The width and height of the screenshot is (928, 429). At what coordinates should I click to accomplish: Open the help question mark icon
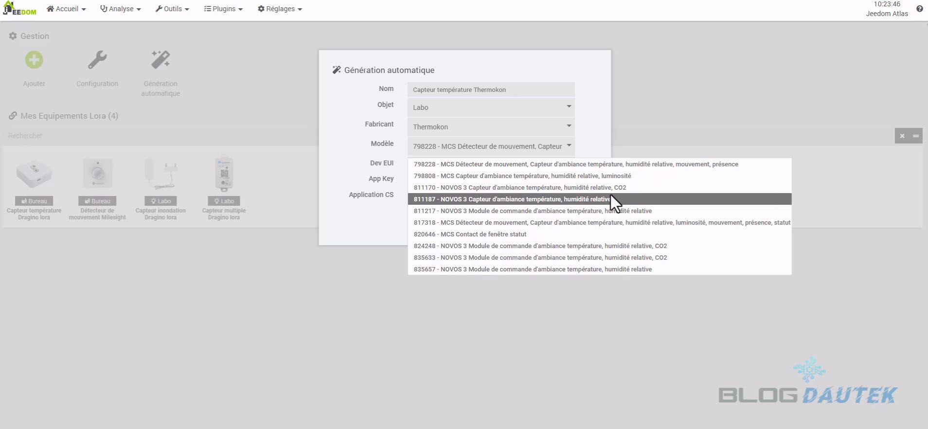click(x=919, y=9)
